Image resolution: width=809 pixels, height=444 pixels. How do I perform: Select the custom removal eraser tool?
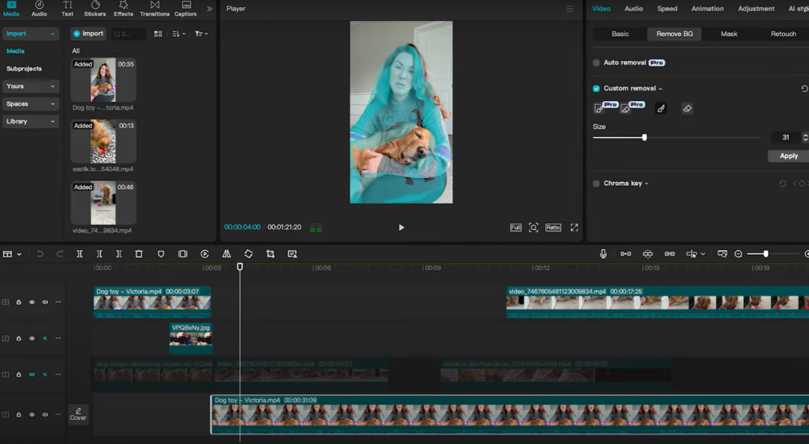click(x=687, y=109)
